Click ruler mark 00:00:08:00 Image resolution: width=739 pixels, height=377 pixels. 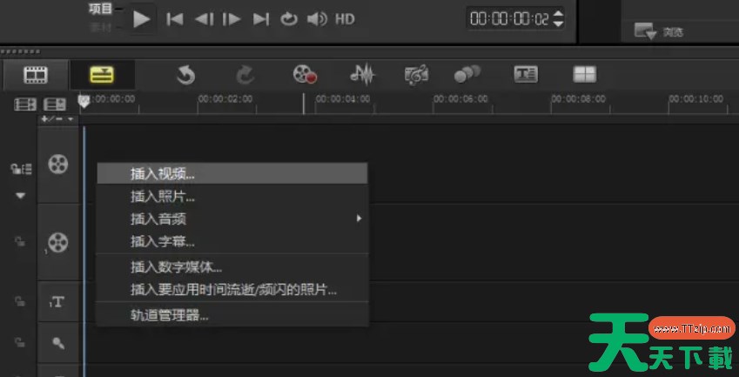pyautogui.click(x=578, y=99)
